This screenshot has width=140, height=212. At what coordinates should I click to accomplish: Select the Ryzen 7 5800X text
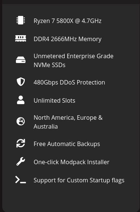click(53, 21)
